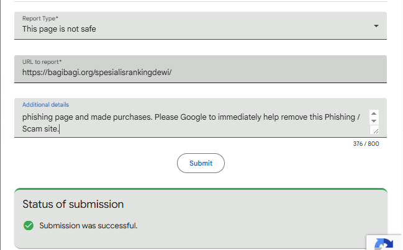The height and width of the screenshot is (250, 403).
Task: Click the reCAPTCHA badge icon
Action: [385, 244]
